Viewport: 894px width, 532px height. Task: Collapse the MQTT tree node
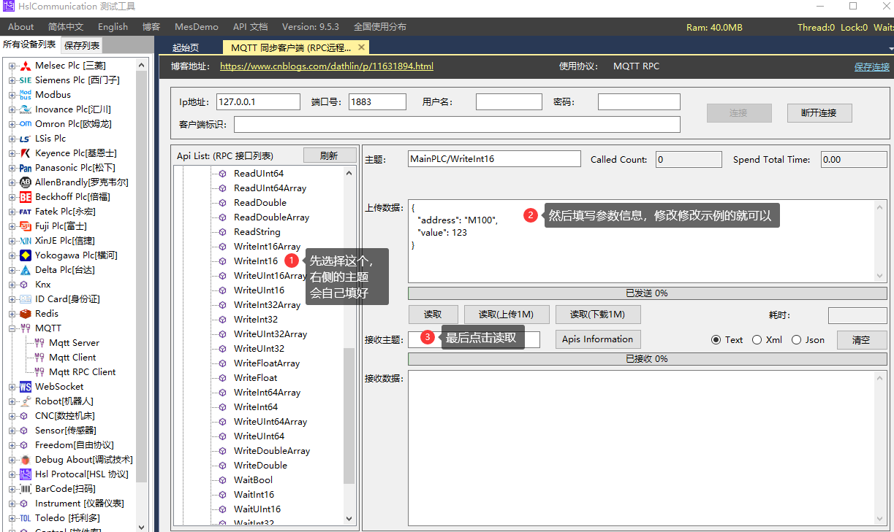[x=10, y=328]
